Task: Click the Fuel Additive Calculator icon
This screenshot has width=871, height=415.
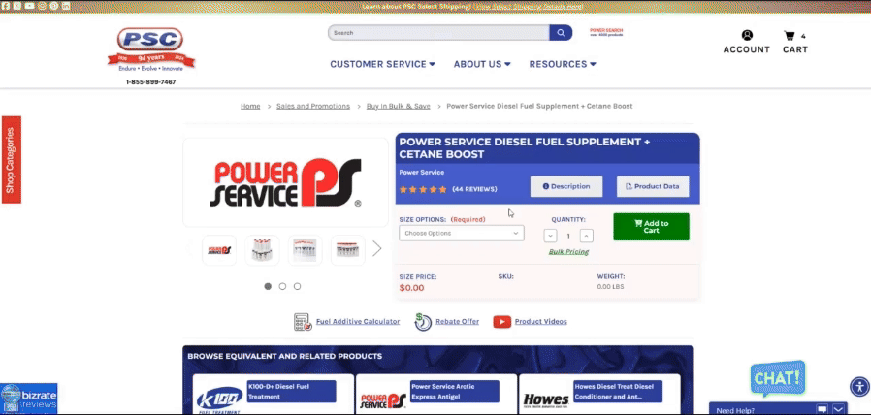Action: tap(303, 322)
